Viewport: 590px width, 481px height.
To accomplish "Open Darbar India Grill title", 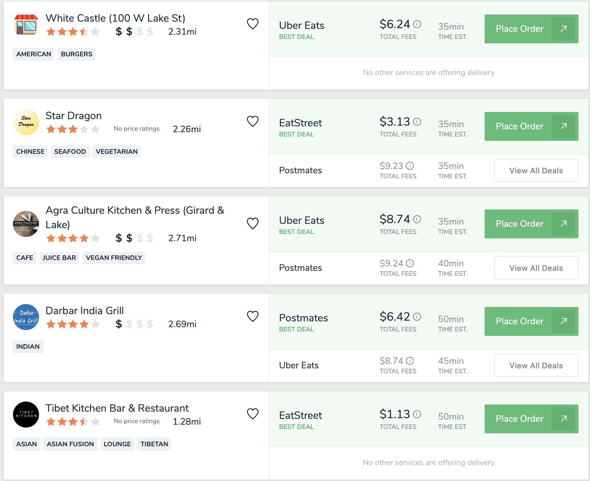I will 84,311.
